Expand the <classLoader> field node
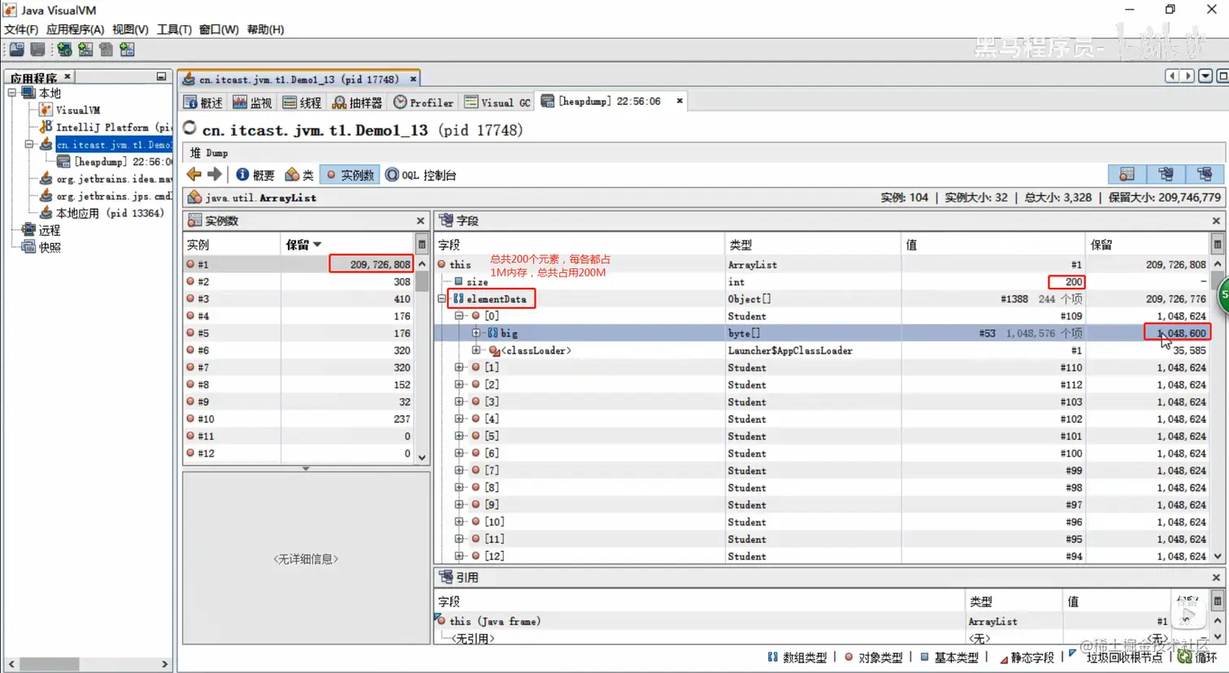The image size is (1229, 673). click(x=476, y=350)
